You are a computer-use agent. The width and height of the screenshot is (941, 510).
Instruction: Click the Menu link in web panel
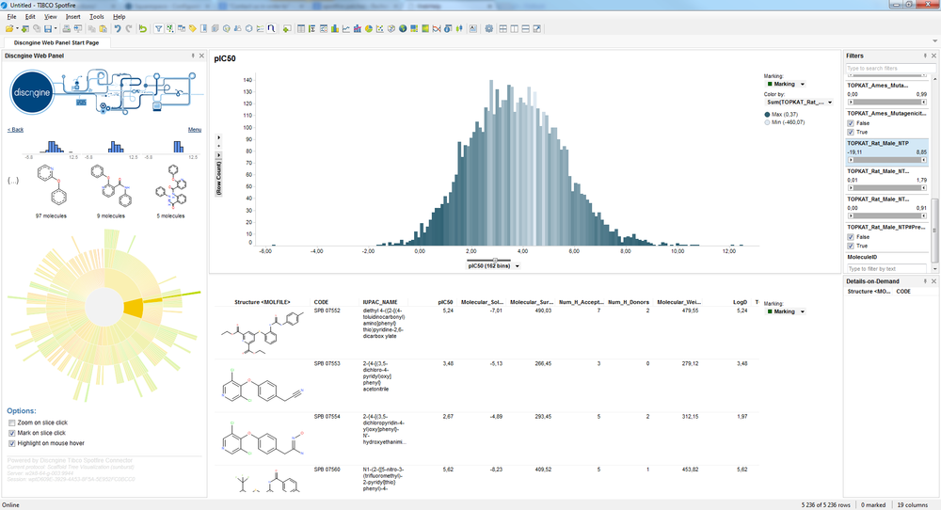(x=195, y=130)
